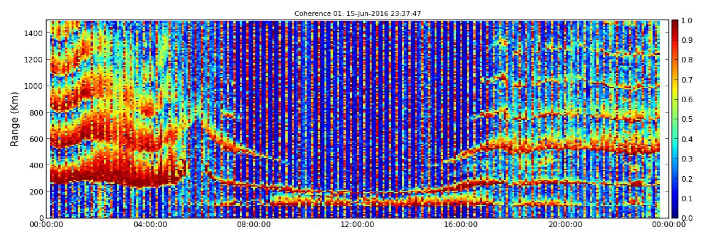Click the 0.0 colorbar tick label

(686, 218)
